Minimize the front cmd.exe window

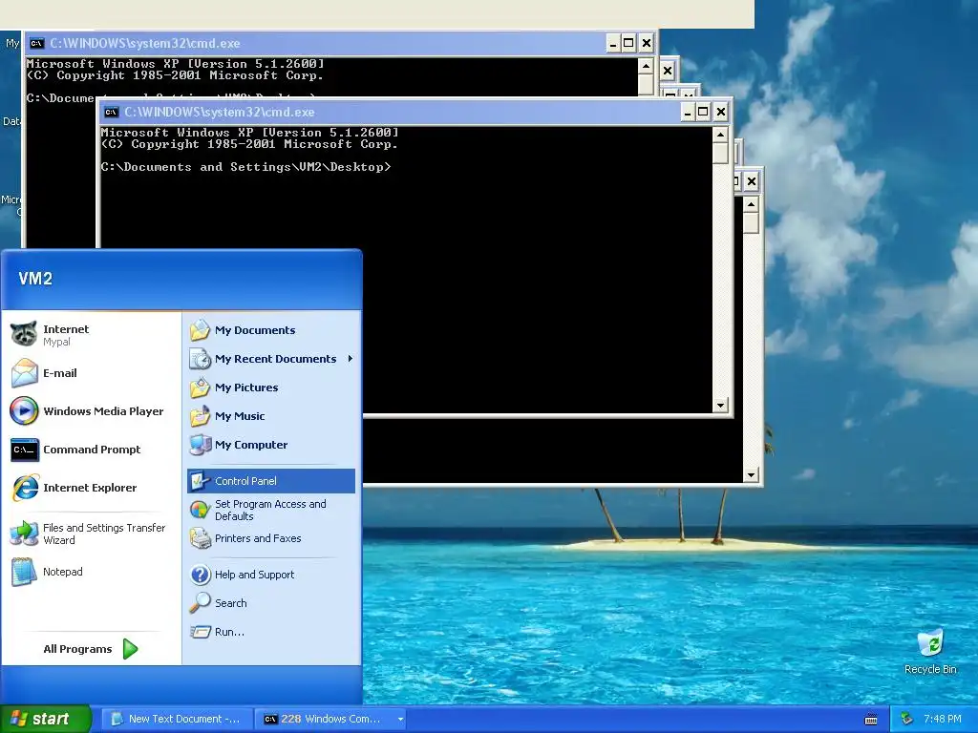point(688,113)
